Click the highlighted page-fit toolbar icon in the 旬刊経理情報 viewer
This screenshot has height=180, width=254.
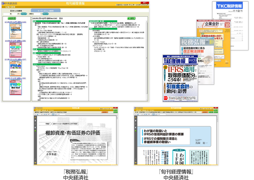click(x=153, y=114)
